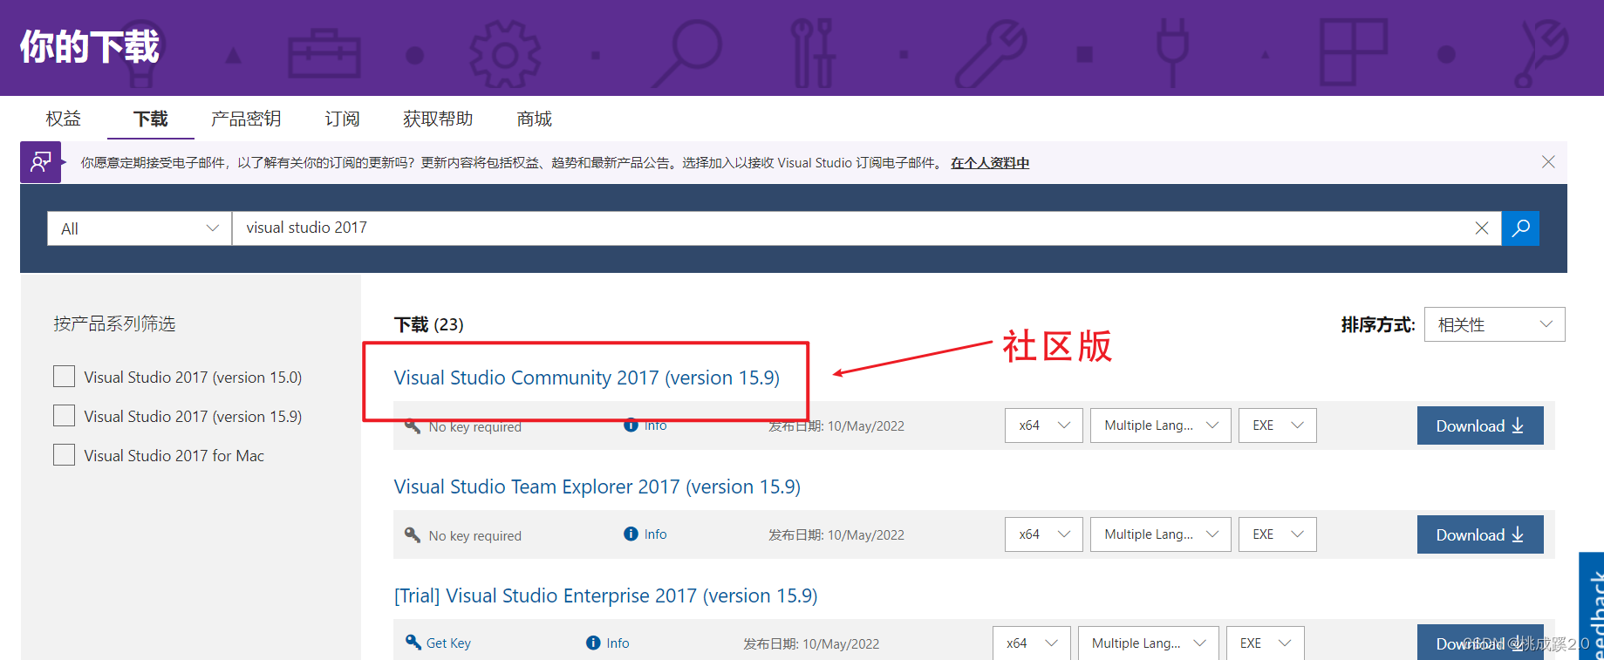Go to the 订阅 tab
This screenshot has height=660, width=1604.
pyautogui.click(x=342, y=119)
